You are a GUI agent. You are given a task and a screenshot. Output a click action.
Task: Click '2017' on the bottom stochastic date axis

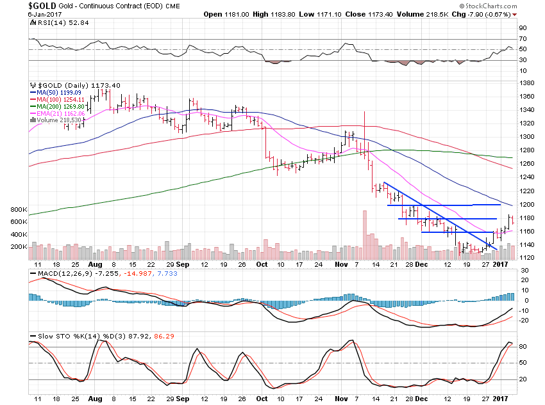tap(501, 399)
